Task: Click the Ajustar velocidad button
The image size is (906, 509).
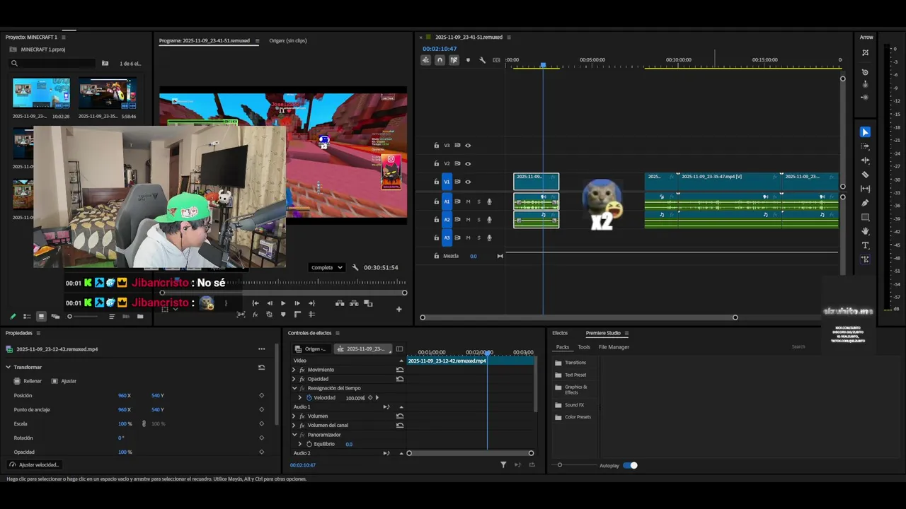Action: pos(34,464)
